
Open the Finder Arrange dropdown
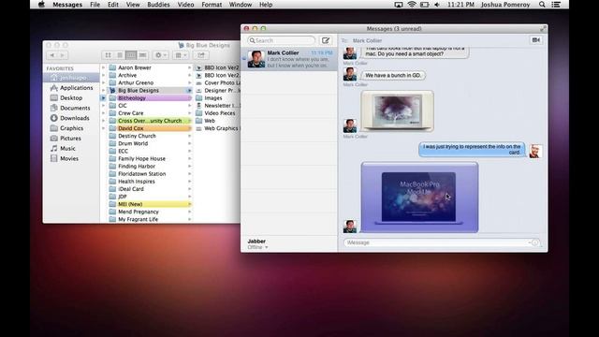coord(181,55)
